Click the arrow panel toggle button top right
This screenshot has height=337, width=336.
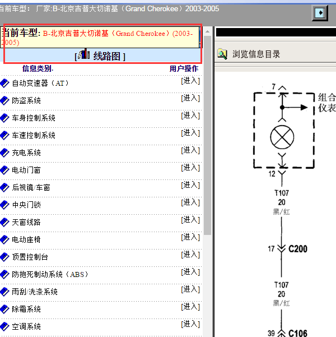[x=320, y=13]
